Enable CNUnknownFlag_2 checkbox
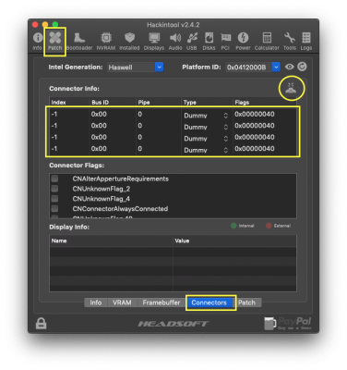This screenshot has height=370, width=347. pyautogui.click(x=54, y=189)
